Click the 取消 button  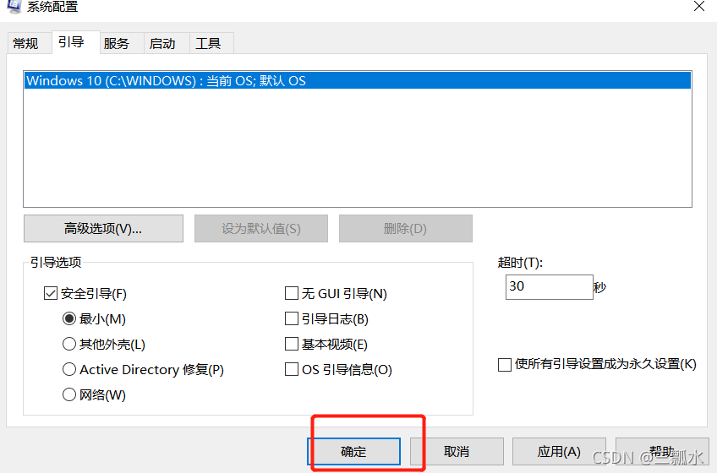pyautogui.click(x=457, y=452)
